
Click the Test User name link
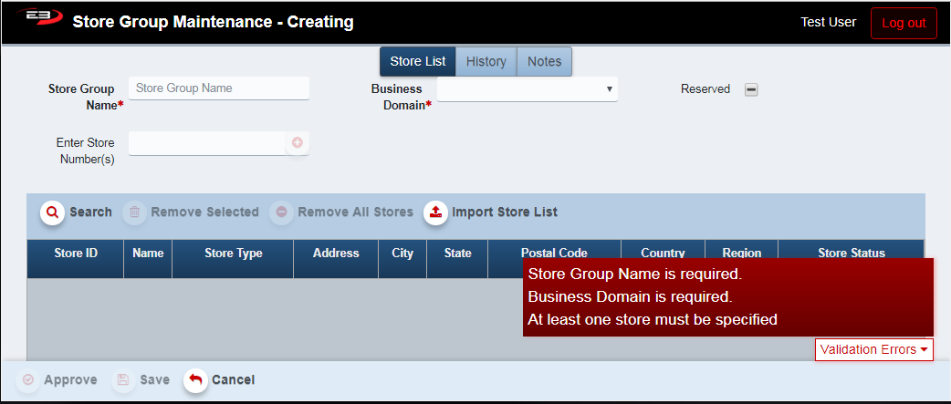[x=828, y=22]
